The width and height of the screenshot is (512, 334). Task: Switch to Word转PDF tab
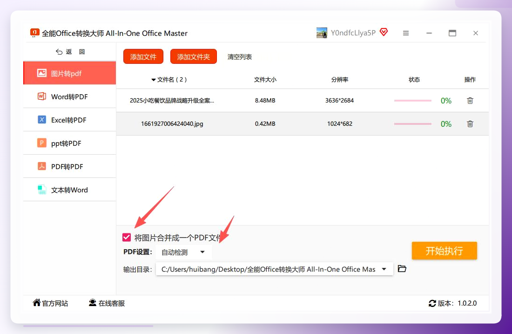coord(70,96)
